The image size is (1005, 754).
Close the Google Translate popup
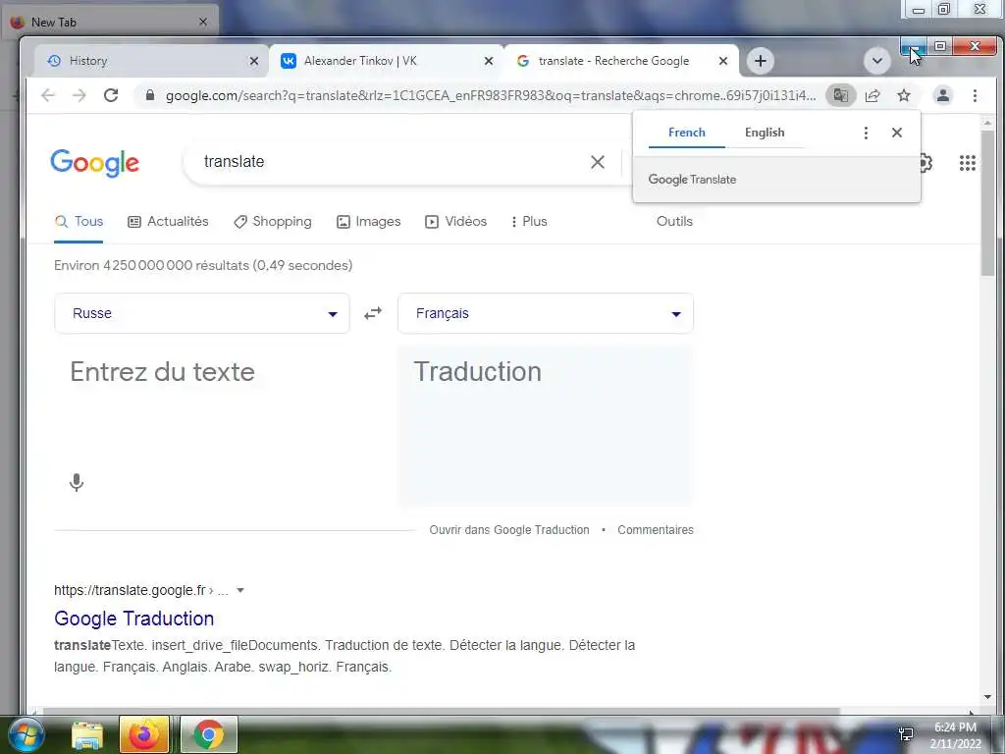(897, 133)
